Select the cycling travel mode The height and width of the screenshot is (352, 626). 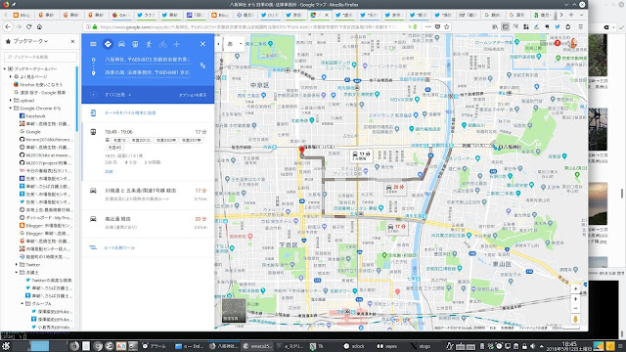pyautogui.click(x=162, y=44)
